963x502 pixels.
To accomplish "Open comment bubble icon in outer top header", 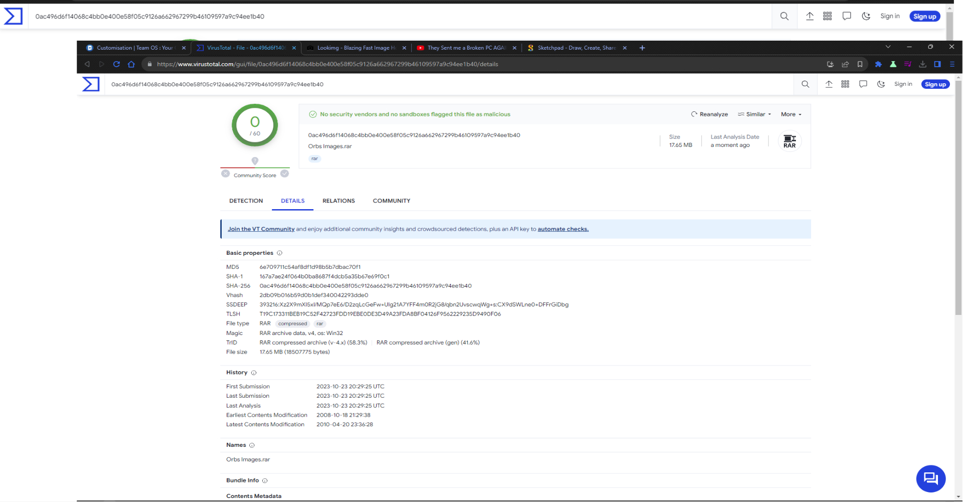I will click(847, 16).
